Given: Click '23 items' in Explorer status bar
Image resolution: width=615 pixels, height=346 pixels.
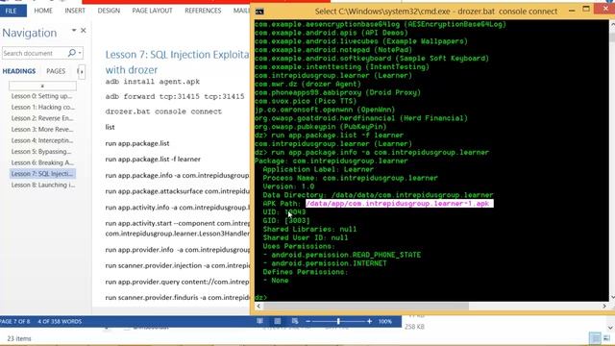Looking at the screenshot, I should pyautogui.click(x=19, y=338).
